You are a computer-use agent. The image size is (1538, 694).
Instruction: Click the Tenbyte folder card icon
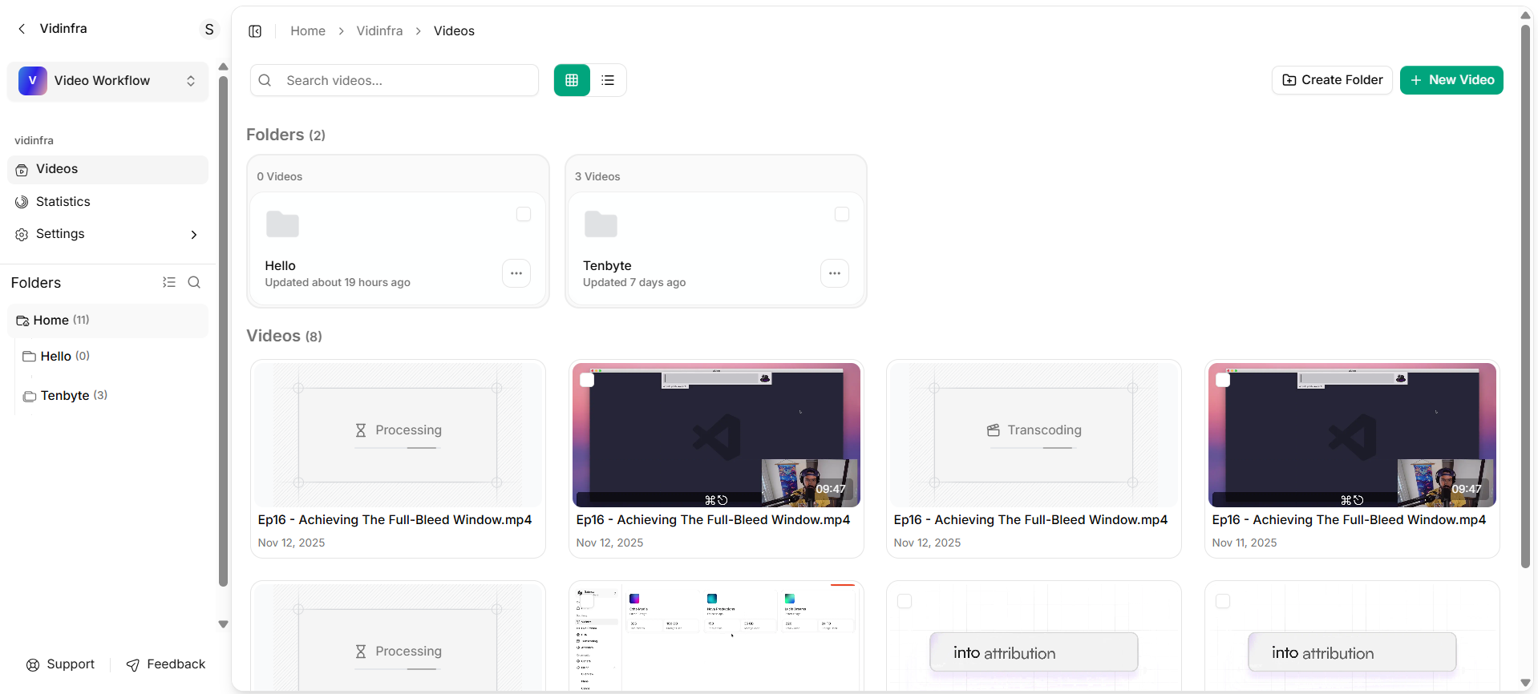coord(601,224)
